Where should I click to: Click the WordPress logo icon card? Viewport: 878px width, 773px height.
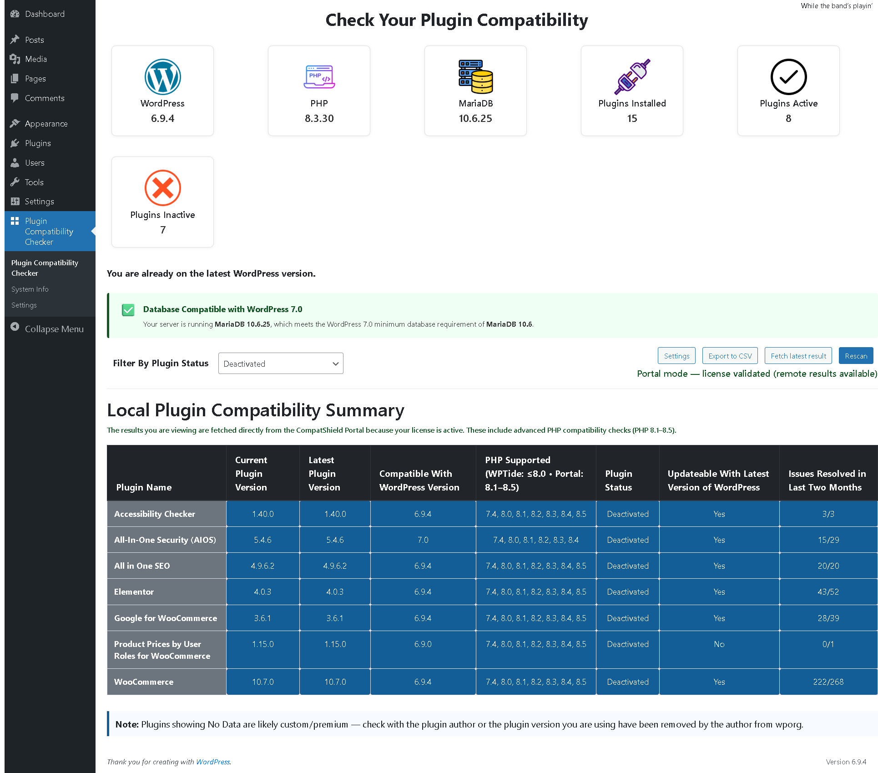point(162,77)
